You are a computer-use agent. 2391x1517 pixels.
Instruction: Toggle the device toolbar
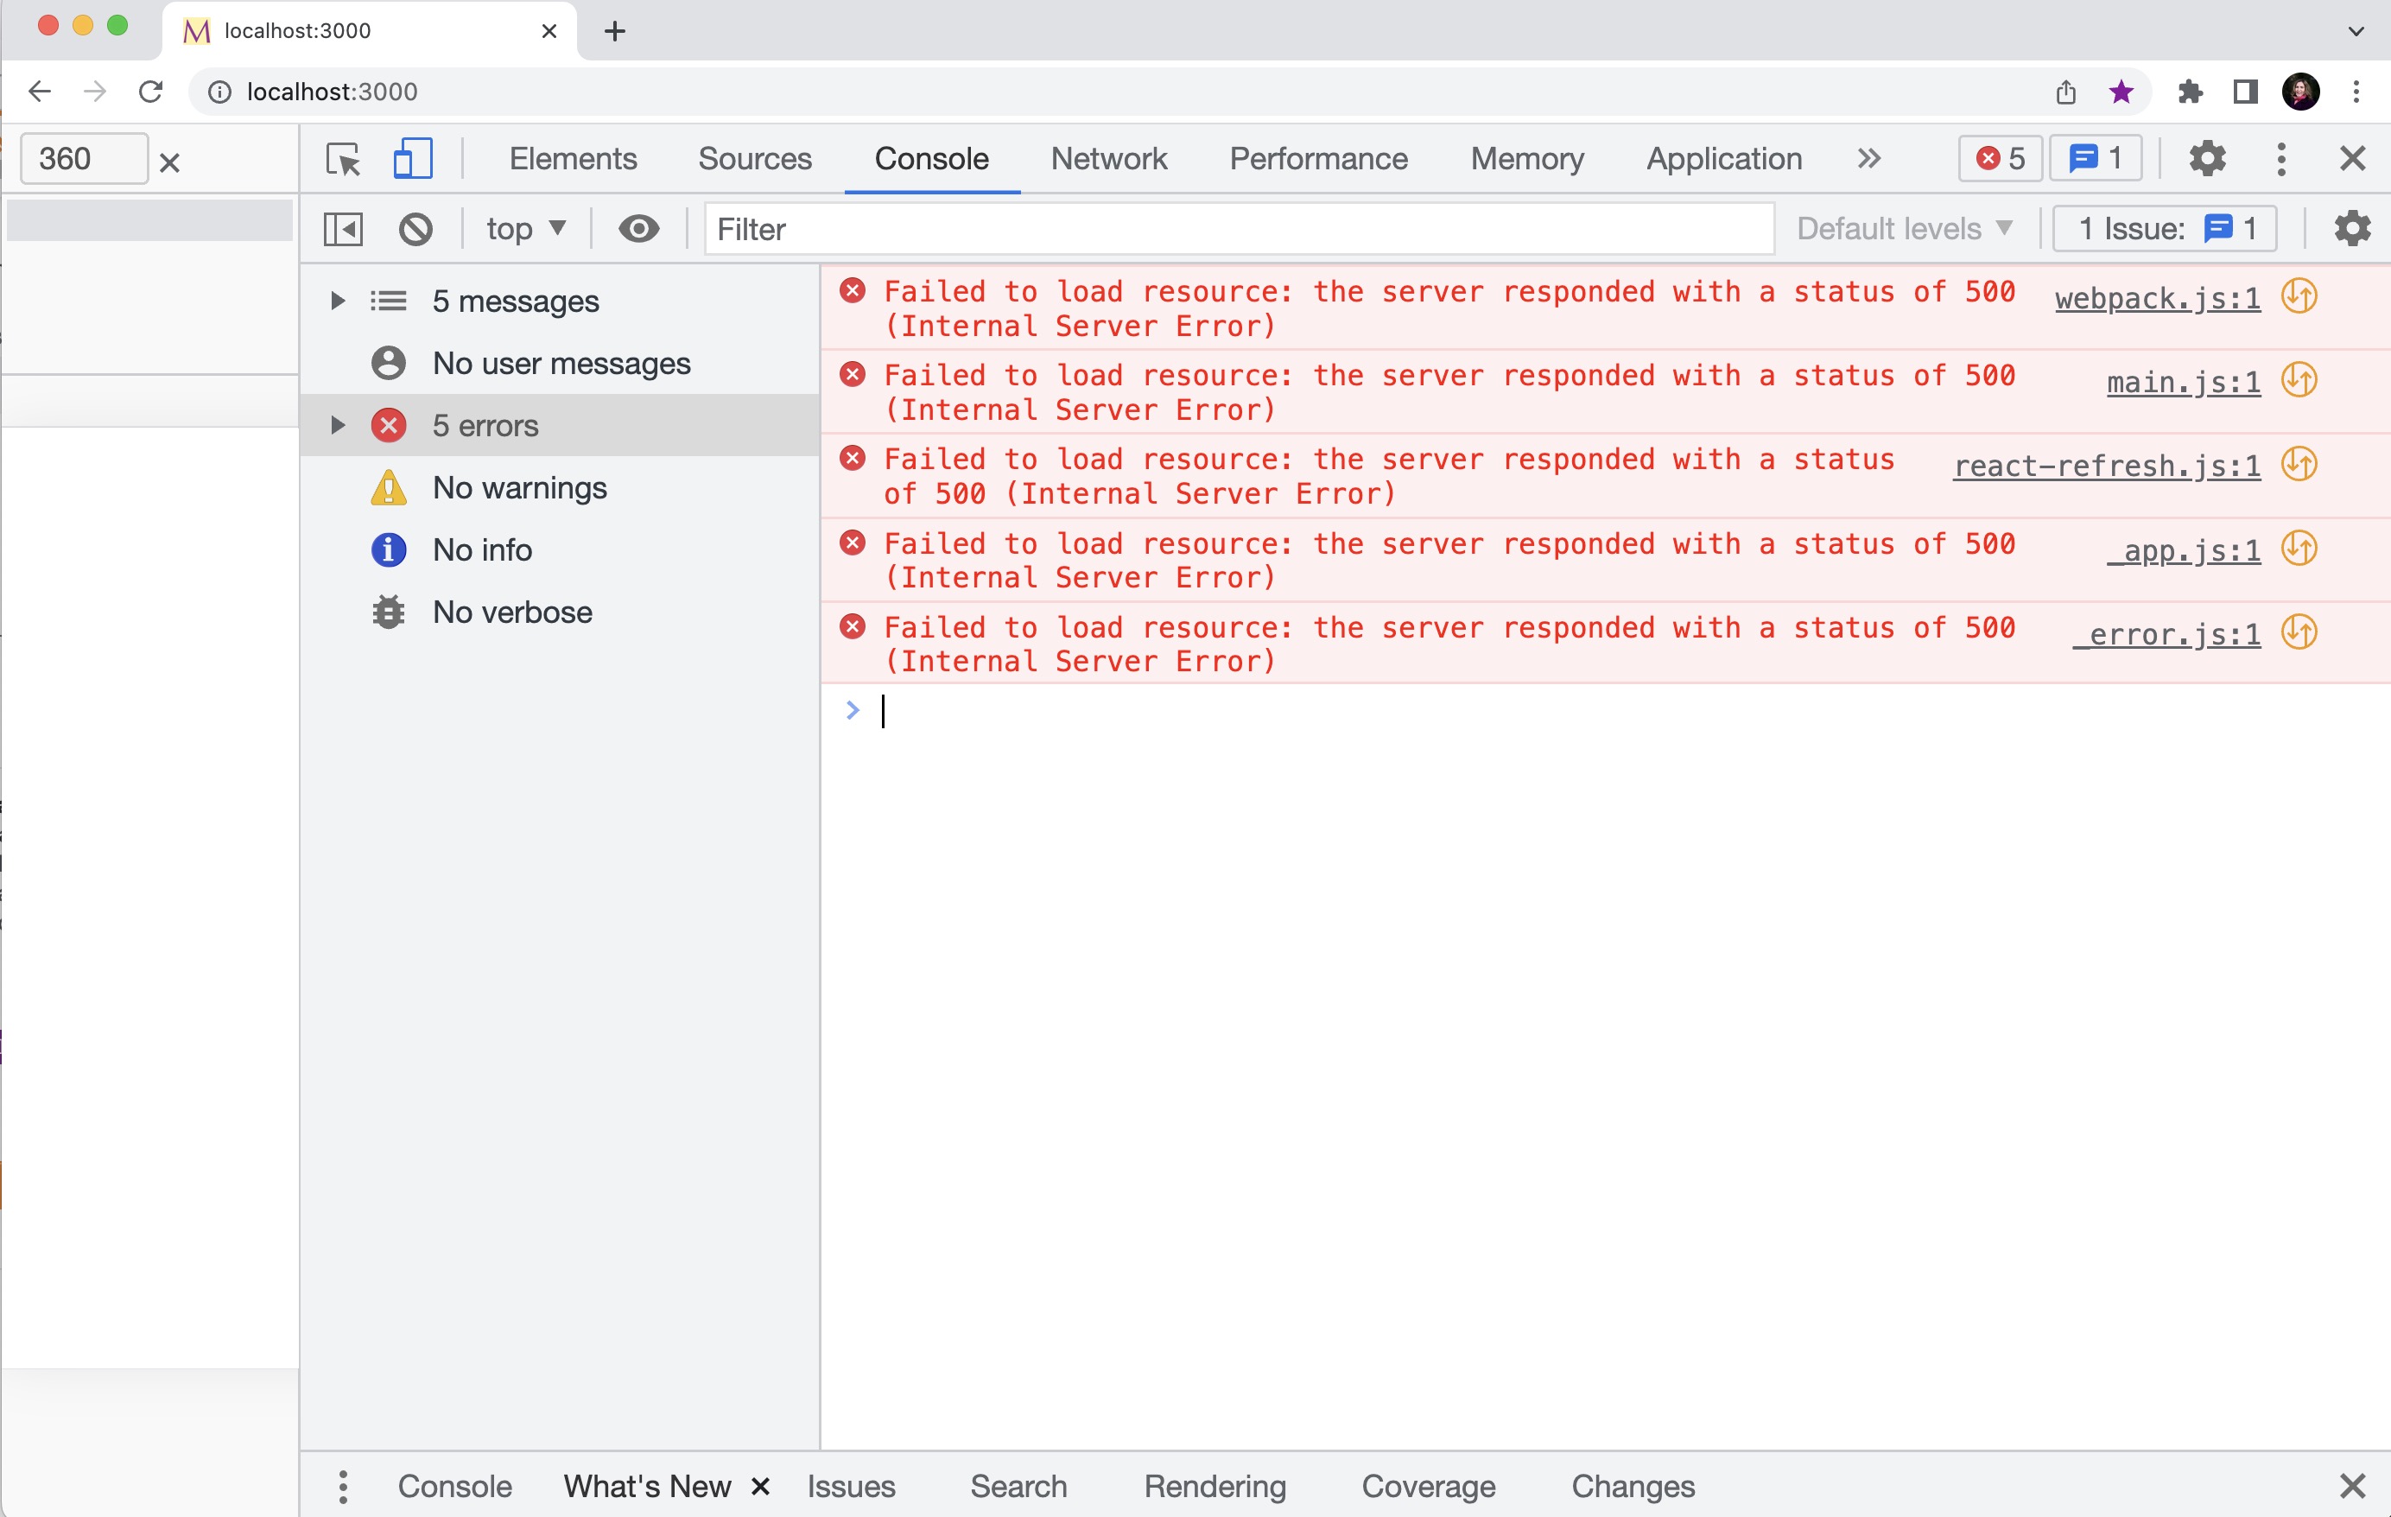pyautogui.click(x=413, y=159)
